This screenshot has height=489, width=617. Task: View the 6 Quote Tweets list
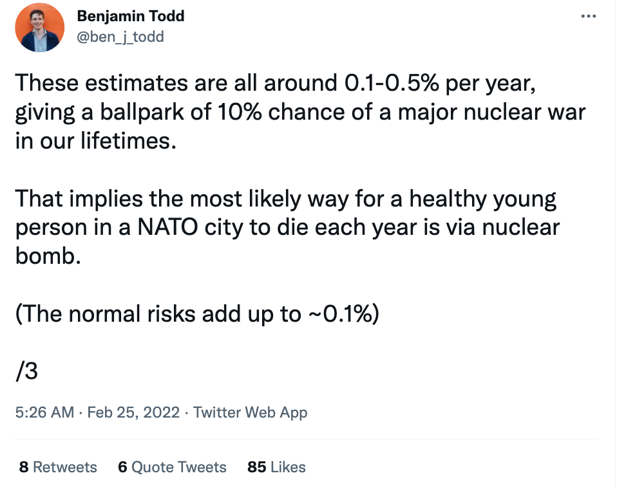point(172,467)
